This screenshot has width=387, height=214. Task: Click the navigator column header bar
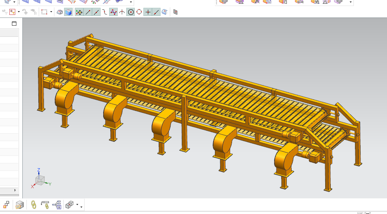click(x=9, y=32)
